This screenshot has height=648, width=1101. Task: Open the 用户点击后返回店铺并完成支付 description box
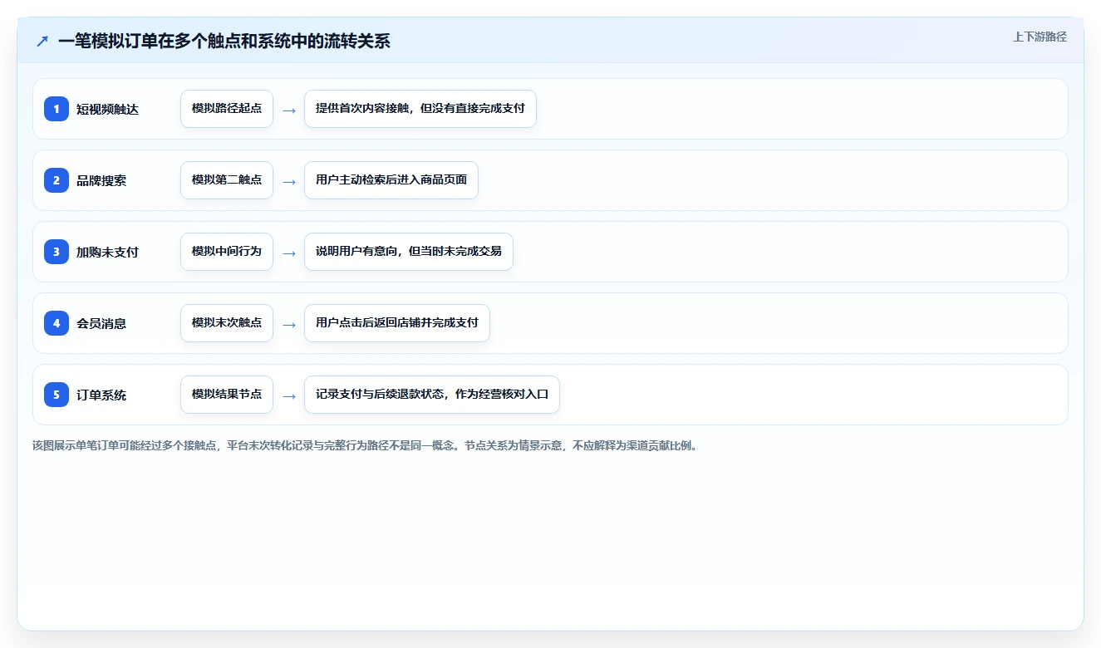point(397,323)
